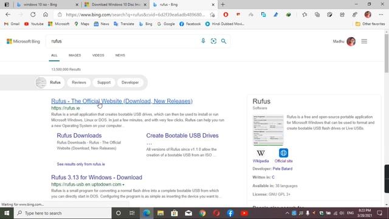Open the Translate bookmark

pos(124,24)
